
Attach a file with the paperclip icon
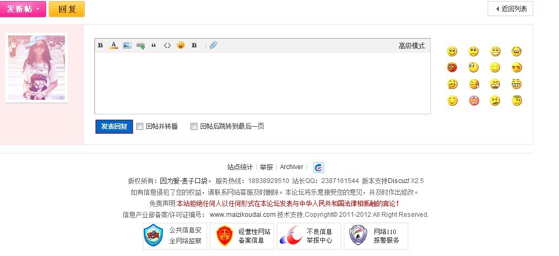click(x=213, y=45)
